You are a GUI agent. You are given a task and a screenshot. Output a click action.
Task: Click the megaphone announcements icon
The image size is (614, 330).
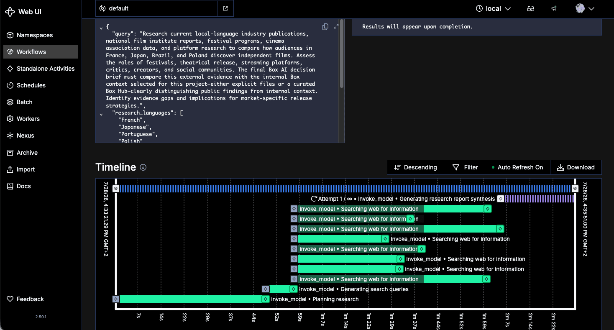[x=554, y=8]
